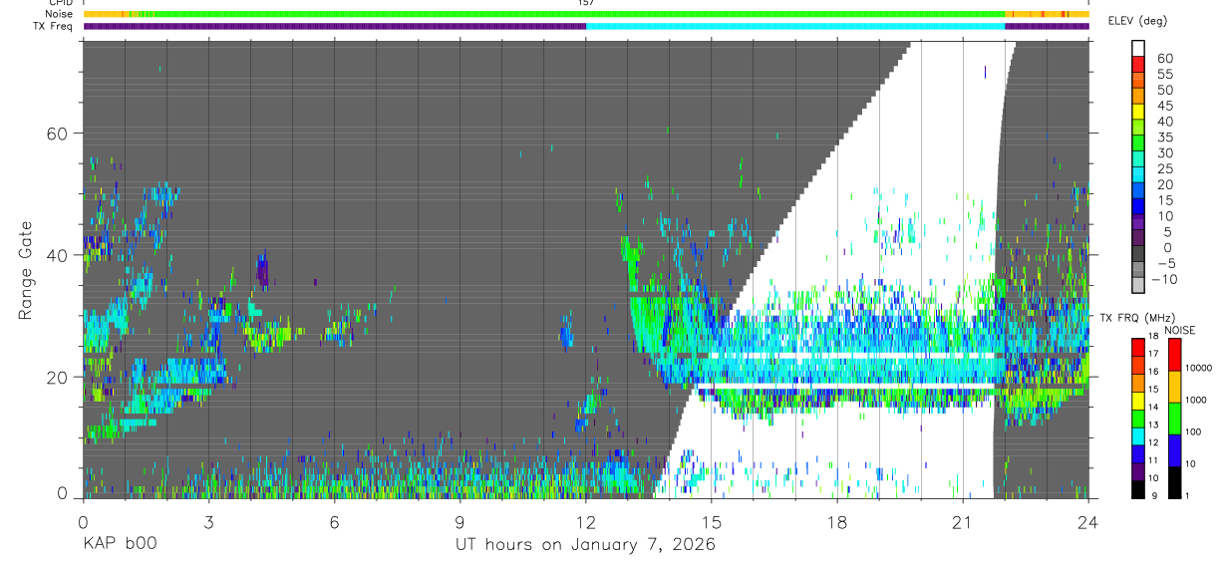Click the '20' tick on Range Gate axis
This screenshot has width=1224, height=565.
coord(58,377)
